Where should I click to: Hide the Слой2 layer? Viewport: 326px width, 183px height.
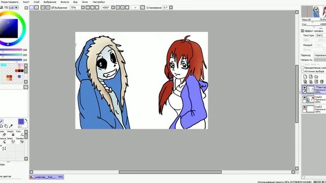[305, 97]
